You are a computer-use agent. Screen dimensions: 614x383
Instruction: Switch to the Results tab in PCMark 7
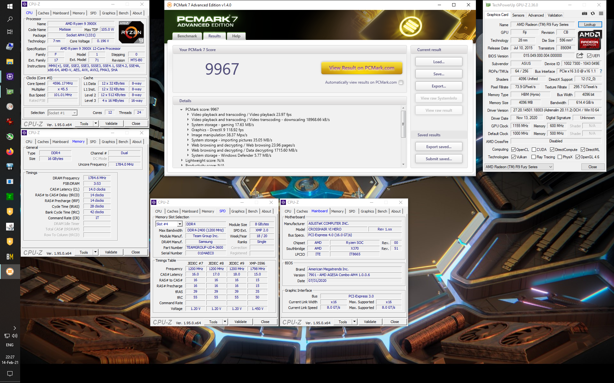click(214, 36)
